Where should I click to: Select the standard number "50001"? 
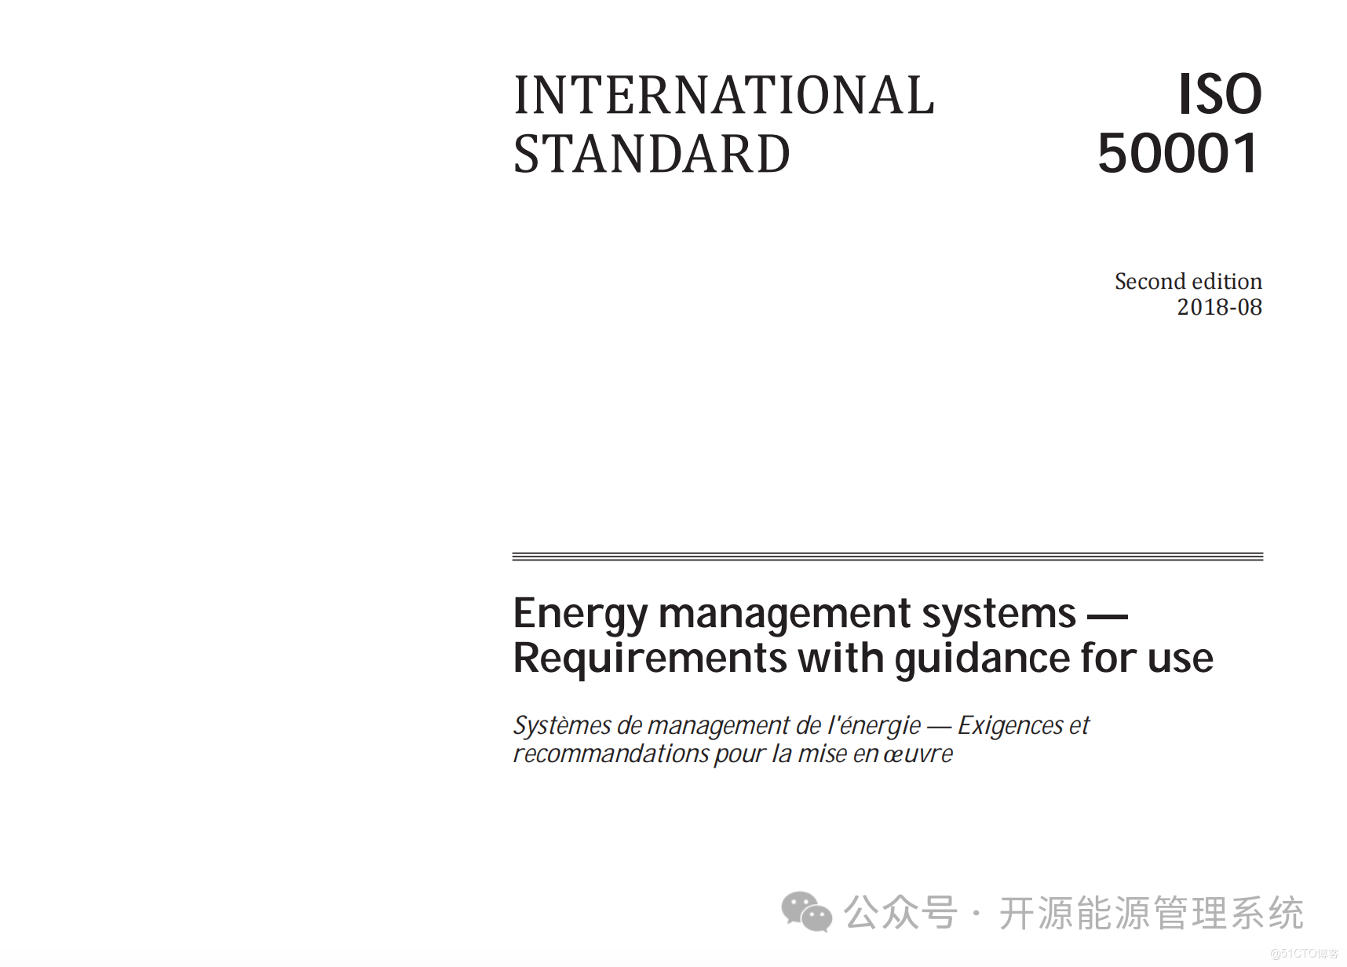coord(1179,153)
